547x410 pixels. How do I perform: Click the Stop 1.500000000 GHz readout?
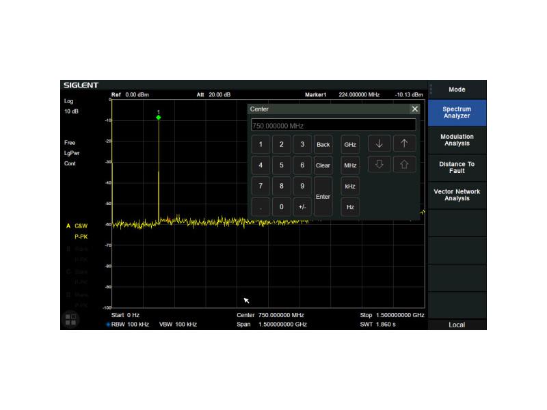[x=392, y=315]
